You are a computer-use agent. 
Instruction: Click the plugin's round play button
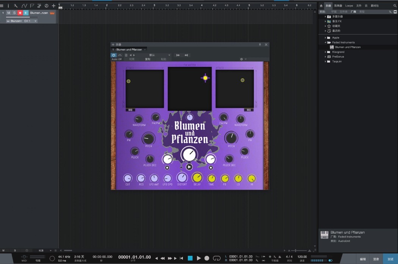tap(189, 167)
